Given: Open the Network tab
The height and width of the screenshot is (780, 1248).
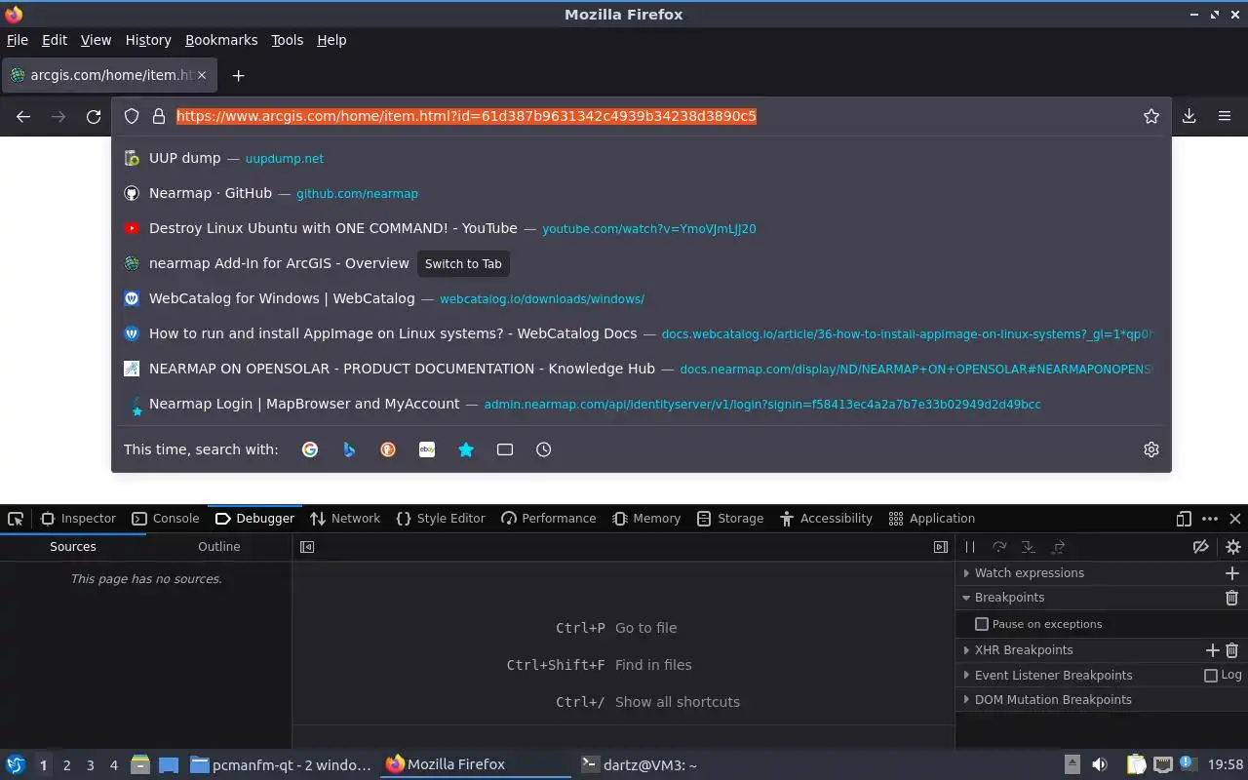Looking at the screenshot, I should [345, 519].
